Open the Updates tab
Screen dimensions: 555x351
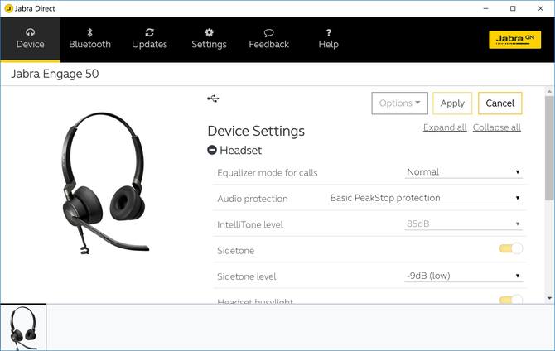[x=149, y=39]
